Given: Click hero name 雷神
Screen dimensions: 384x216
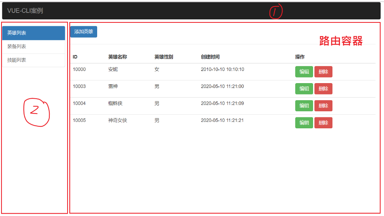Looking at the screenshot, I should tap(113, 86).
